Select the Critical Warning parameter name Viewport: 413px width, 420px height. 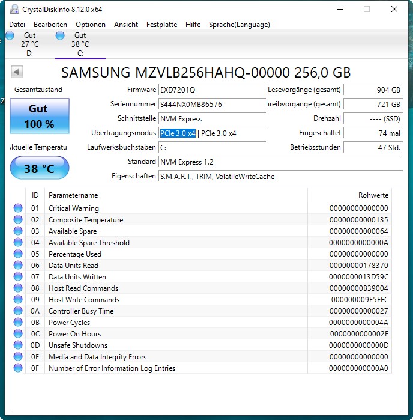point(74,208)
